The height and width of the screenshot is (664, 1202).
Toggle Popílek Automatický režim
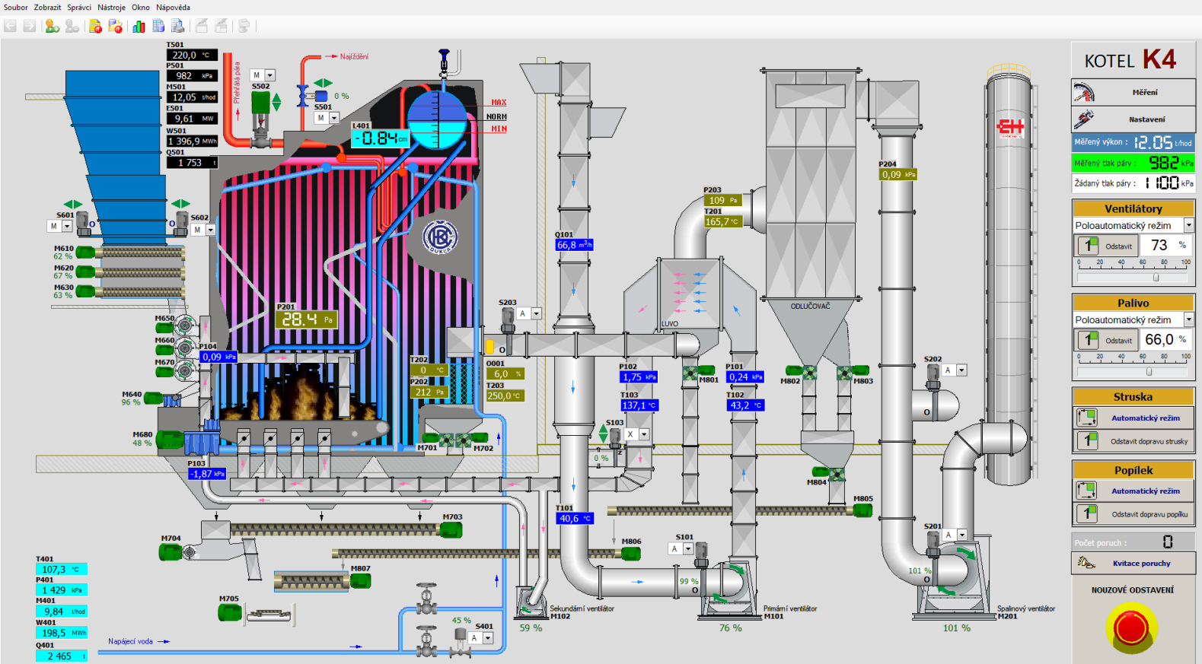click(x=1133, y=491)
